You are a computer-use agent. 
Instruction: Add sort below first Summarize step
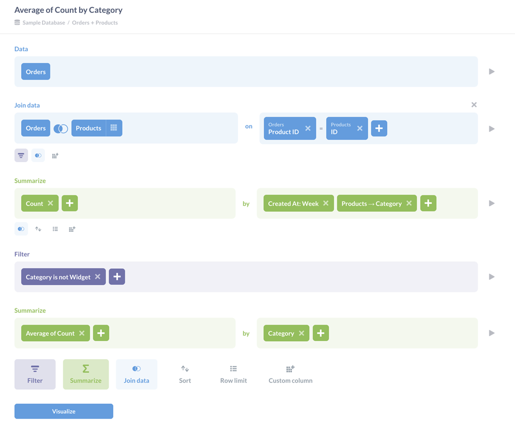(x=38, y=229)
